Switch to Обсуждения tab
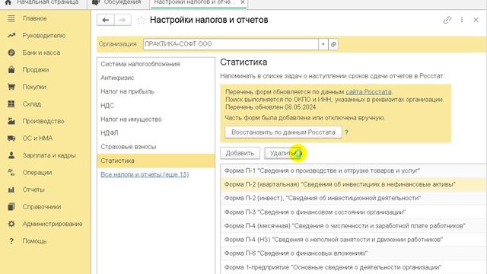 118,3
